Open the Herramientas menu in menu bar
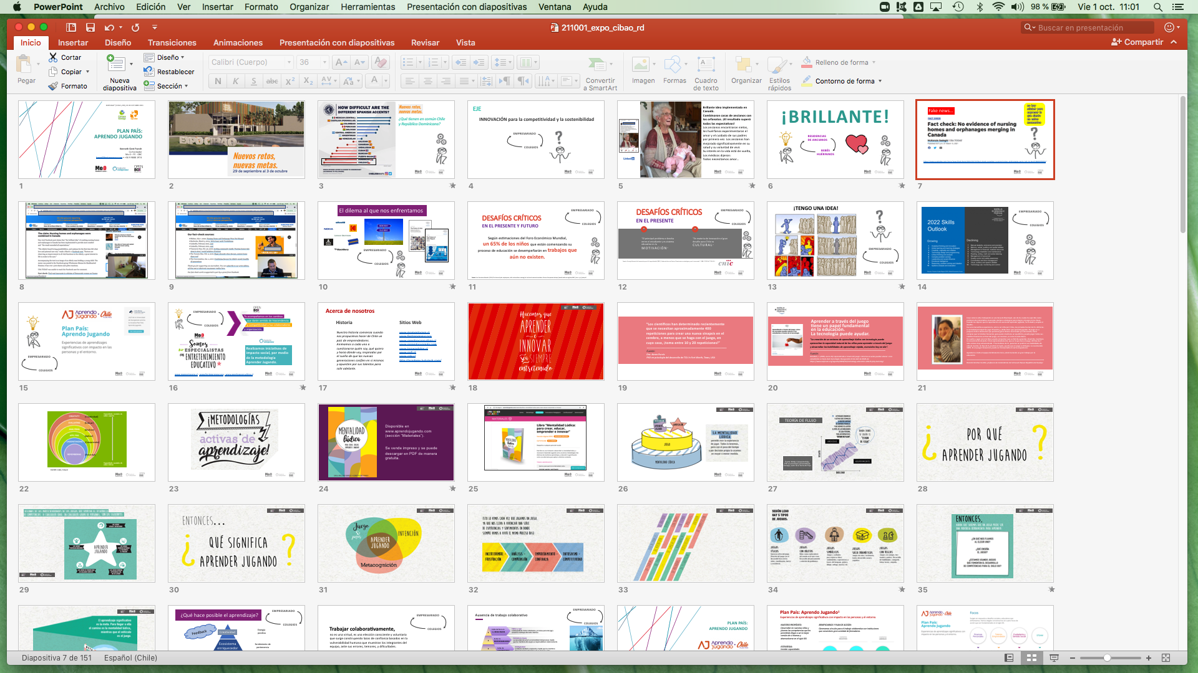The width and height of the screenshot is (1198, 673). [368, 7]
